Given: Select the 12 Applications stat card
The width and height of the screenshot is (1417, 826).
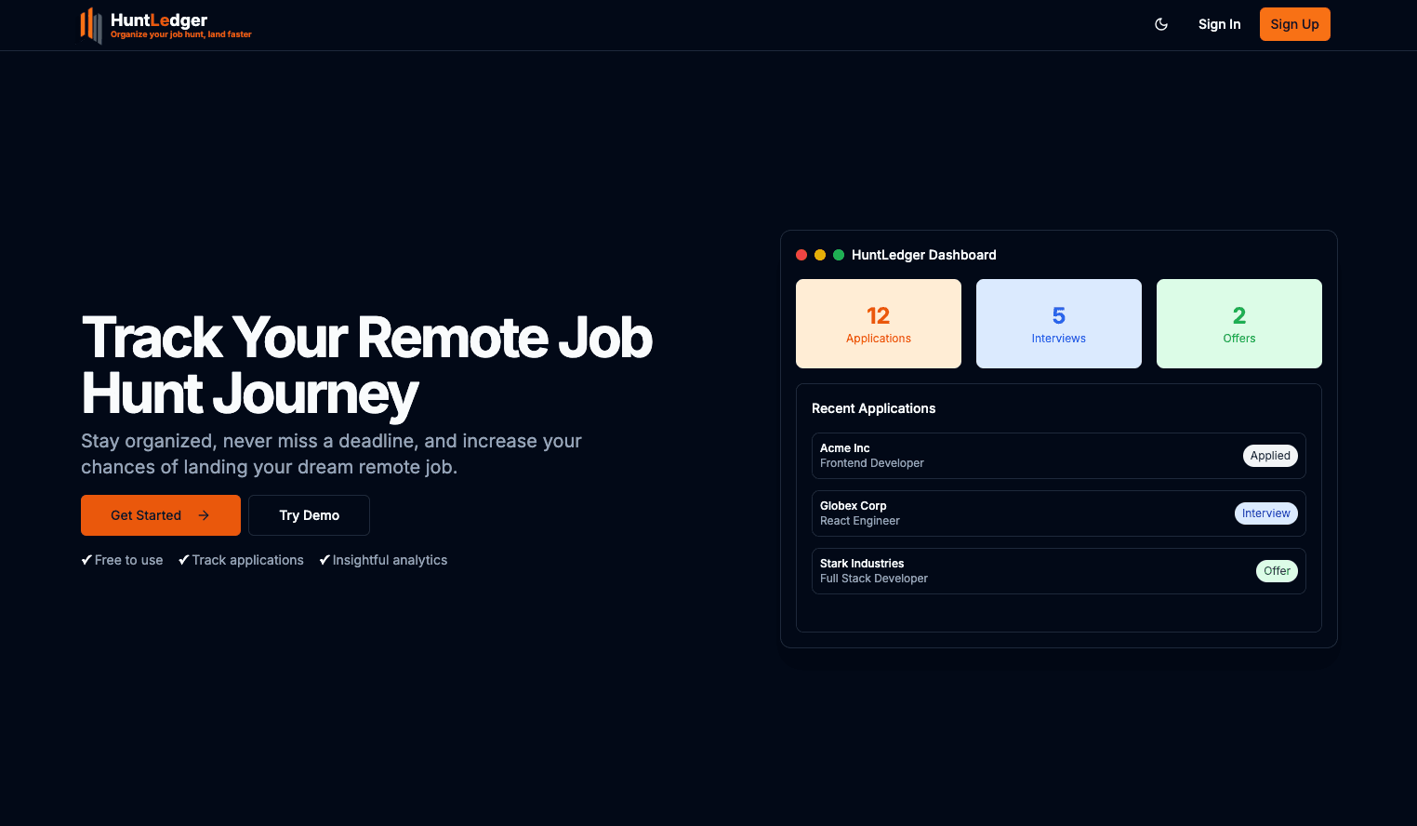Looking at the screenshot, I should click(x=879, y=324).
